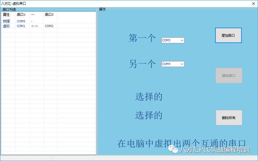Click the --- column header
This screenshot has width=258, height=161.
tap(33, 15)
